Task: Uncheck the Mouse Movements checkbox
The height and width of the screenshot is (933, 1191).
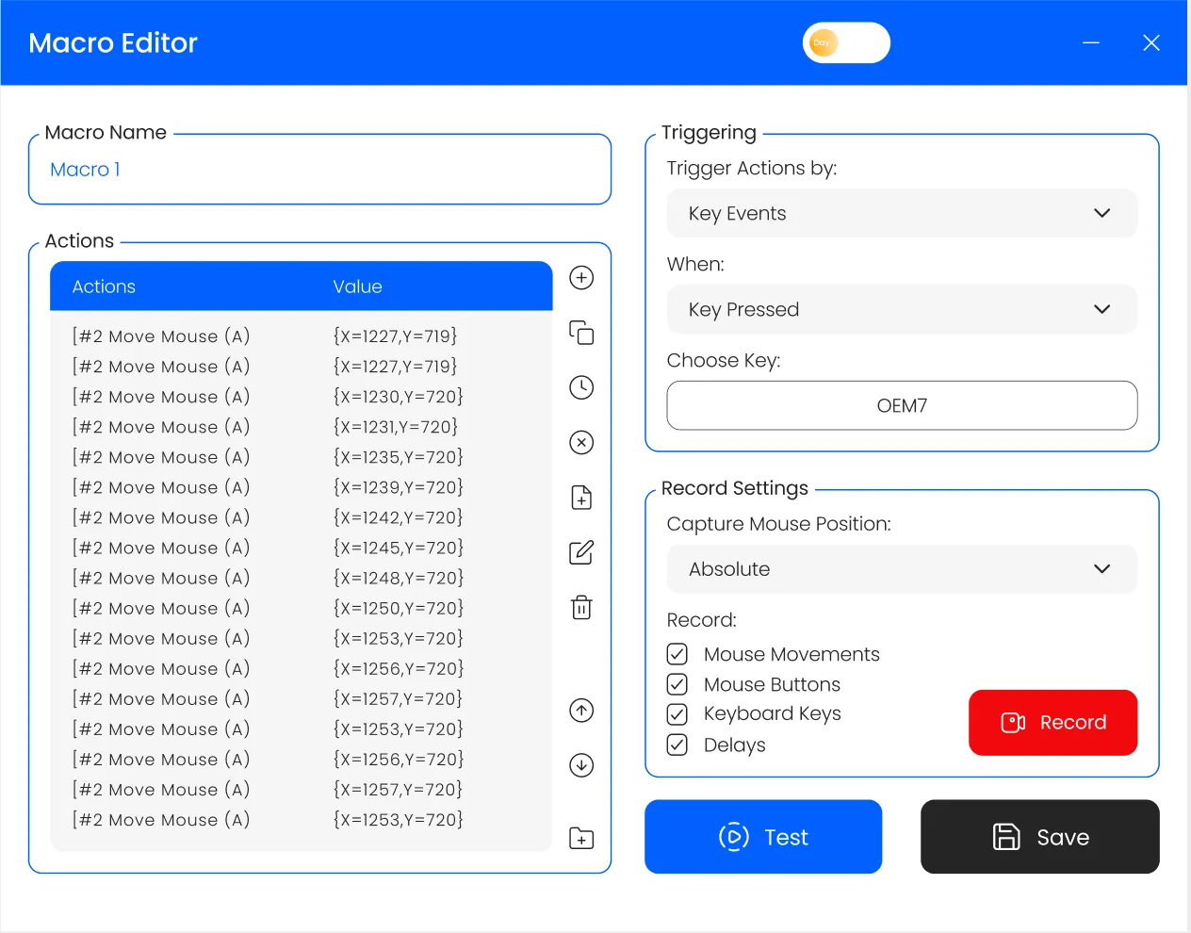Action: tap(677, 654)
